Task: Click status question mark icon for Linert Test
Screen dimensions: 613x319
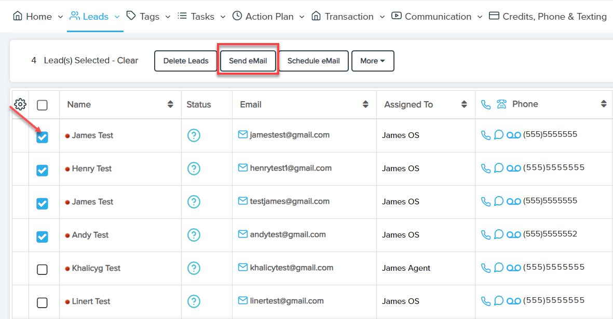Action: click(x=194, y=301)
